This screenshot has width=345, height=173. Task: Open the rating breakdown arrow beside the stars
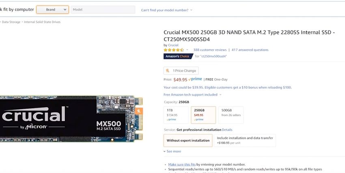click(x=187, y=50)
